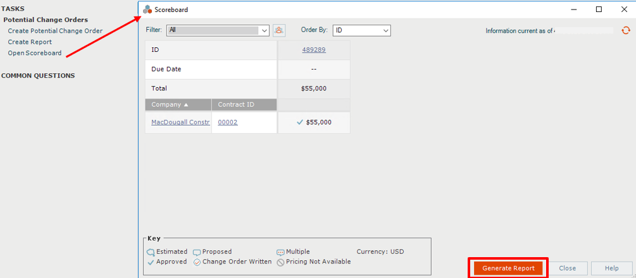Click the Scoreboard window logo icon
Screen dimensions: 636x278
147,9
